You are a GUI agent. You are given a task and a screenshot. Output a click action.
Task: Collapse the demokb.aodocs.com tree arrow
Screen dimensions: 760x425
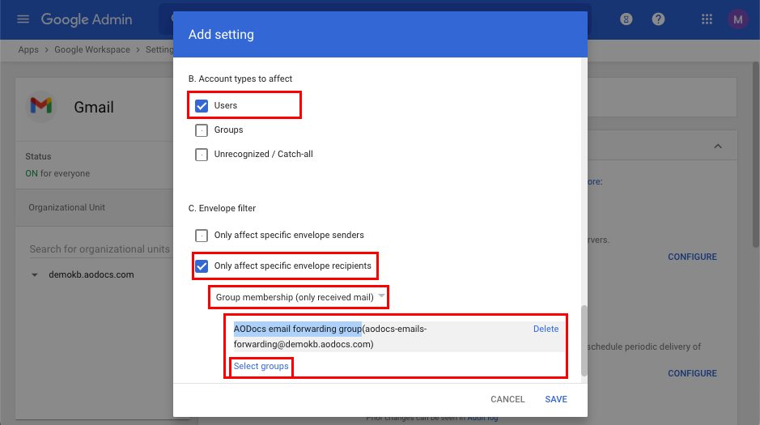coord(35,274)
